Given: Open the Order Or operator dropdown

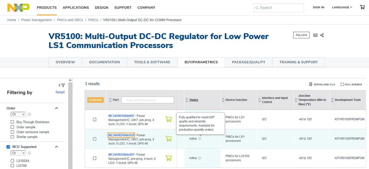Looking at the screenshot, I should coord(18,115).
